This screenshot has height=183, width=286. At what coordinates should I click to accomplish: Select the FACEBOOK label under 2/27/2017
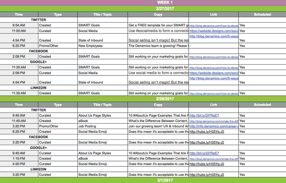pyautogui.click(x=38, y=51)
